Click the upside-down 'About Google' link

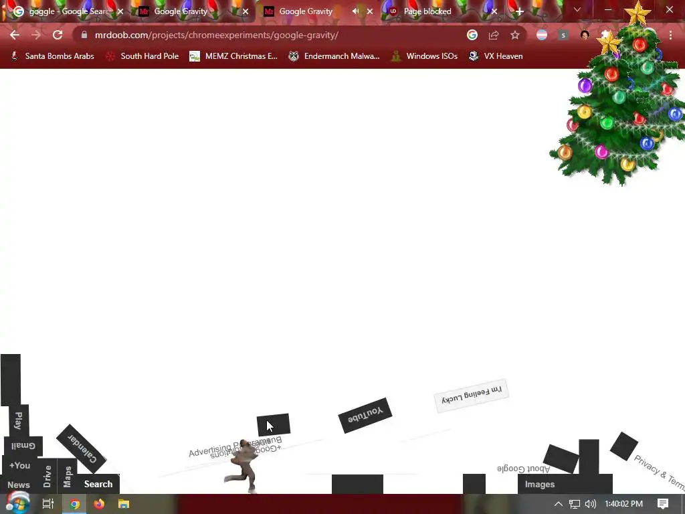pyautogui.click(x=523, y=468)
